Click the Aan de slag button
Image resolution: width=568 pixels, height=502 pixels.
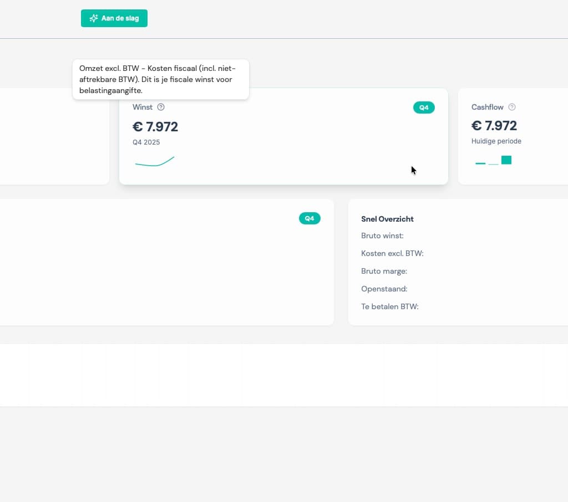[114, 18]
